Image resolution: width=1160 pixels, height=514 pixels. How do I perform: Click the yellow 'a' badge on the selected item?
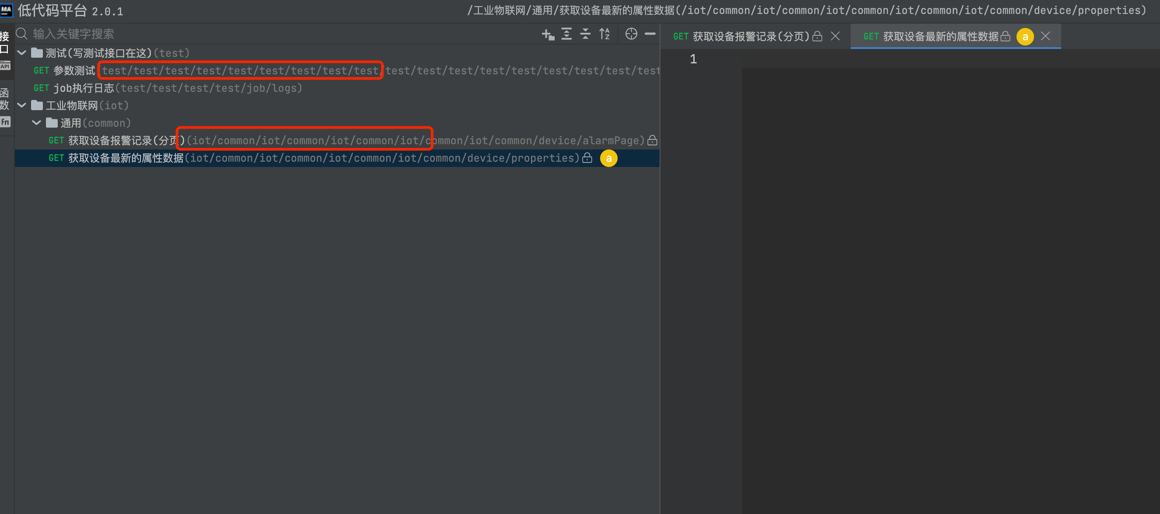pyautogui.click(x=609, y=158)
